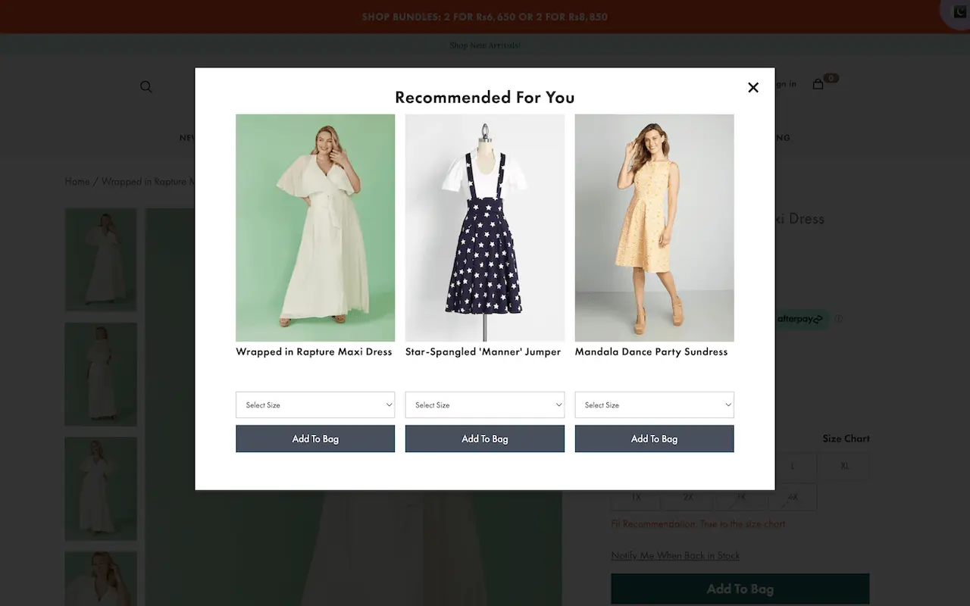Open Select Size for Wrapped in Rapture dress

point(315,405)
